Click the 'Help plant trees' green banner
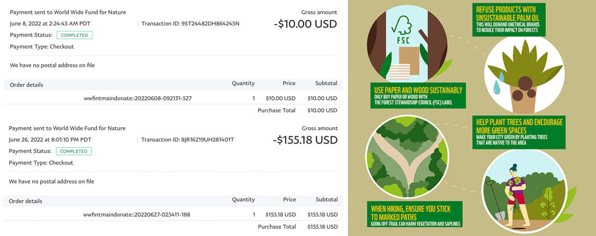 [518, 132]
